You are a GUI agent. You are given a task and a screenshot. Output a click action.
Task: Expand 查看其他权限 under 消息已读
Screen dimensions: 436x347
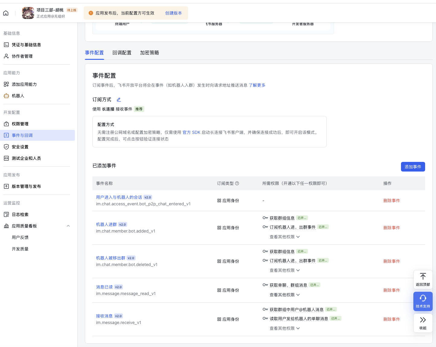(x=284, y=295)
